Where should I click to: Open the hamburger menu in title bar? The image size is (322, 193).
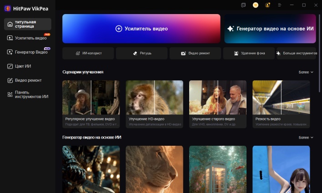click(279, 5)
